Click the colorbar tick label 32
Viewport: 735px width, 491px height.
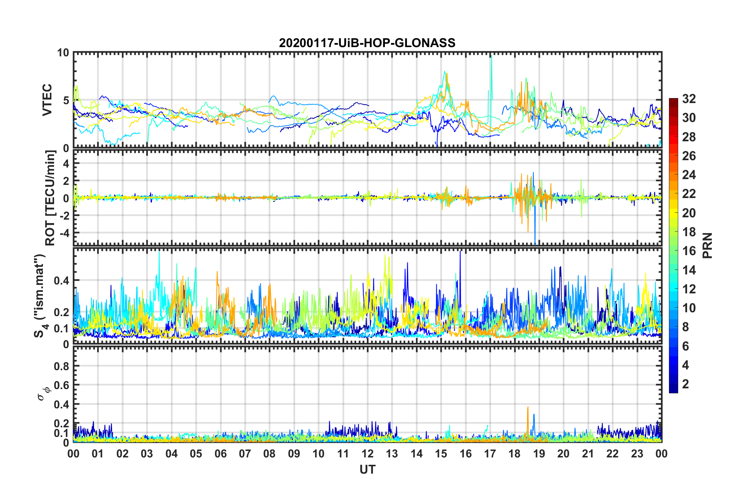click(689, 99)
